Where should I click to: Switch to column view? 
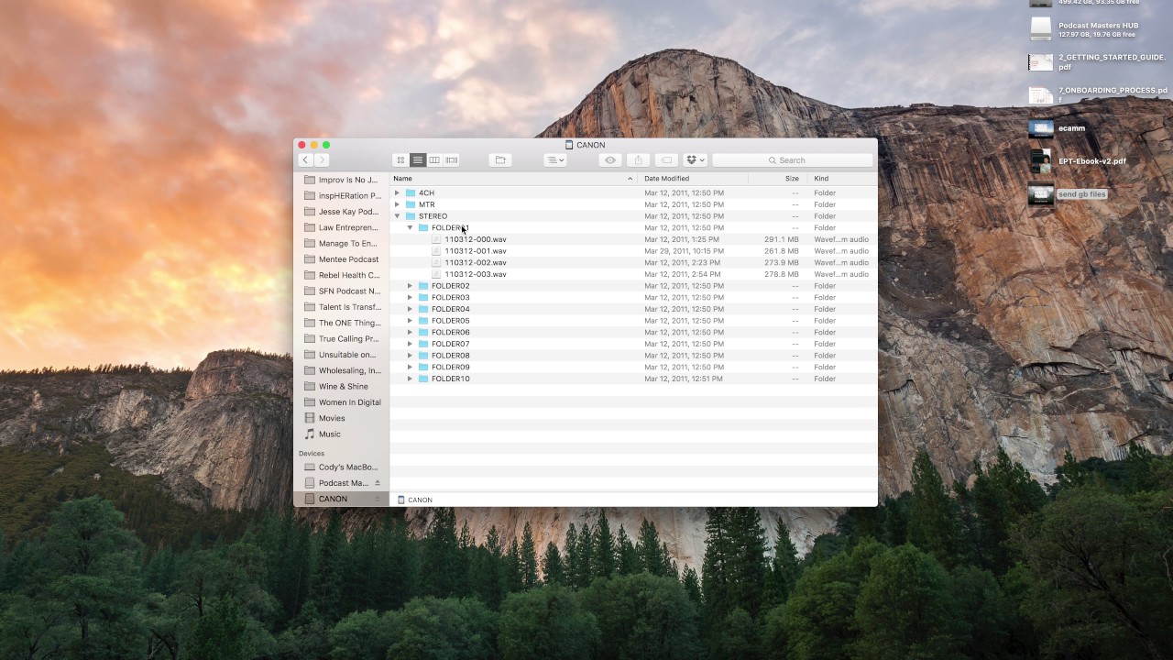pos(434,160)
